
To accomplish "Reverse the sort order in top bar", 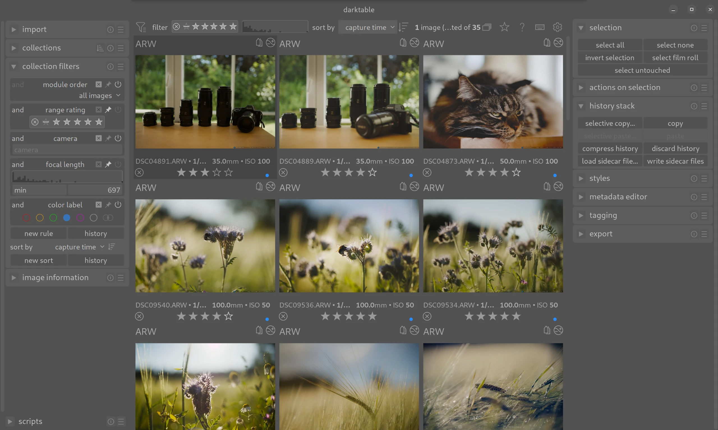I will tap(403, 27).
